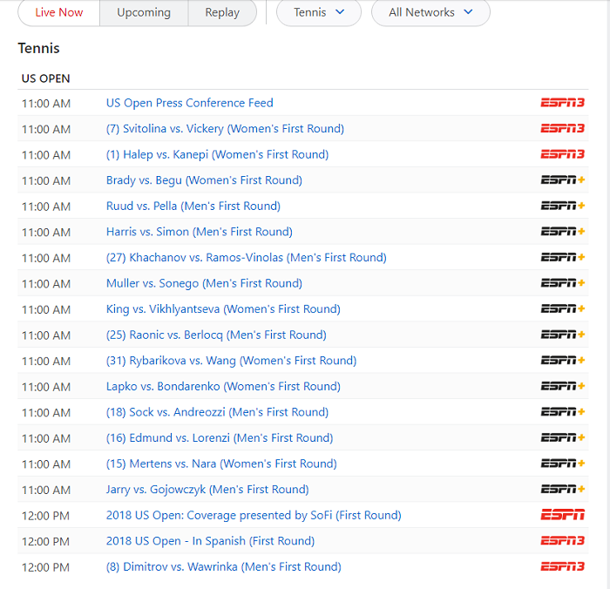Click ESPN3 logo on Dimitrov vs. Wawrinka row
The width and height of the screenshot is (610, 589).
pos(563,566)
